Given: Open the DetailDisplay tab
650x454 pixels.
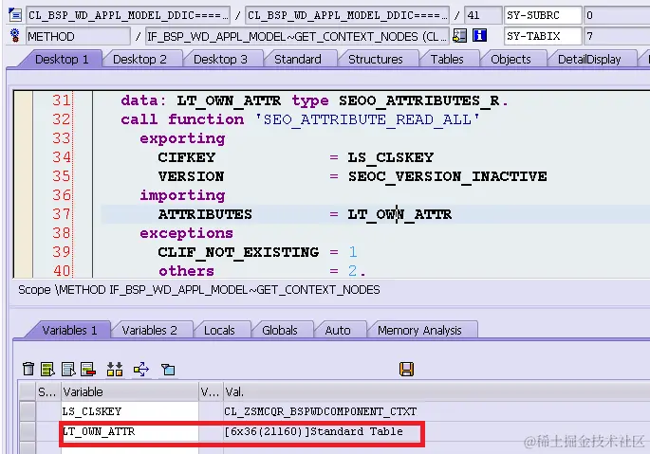Looking at the screenshot, I should (x=589, y=59).
